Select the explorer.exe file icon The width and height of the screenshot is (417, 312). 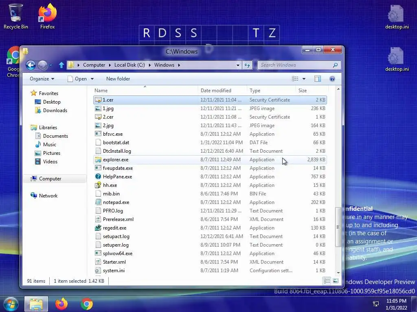pyautogui.click(x=98, y=160)
